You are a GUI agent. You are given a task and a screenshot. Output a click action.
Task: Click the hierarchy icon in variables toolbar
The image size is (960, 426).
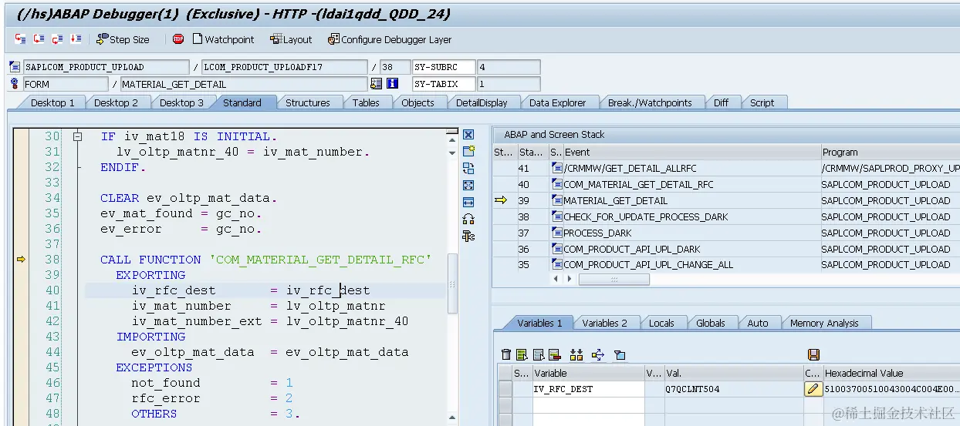576,354
